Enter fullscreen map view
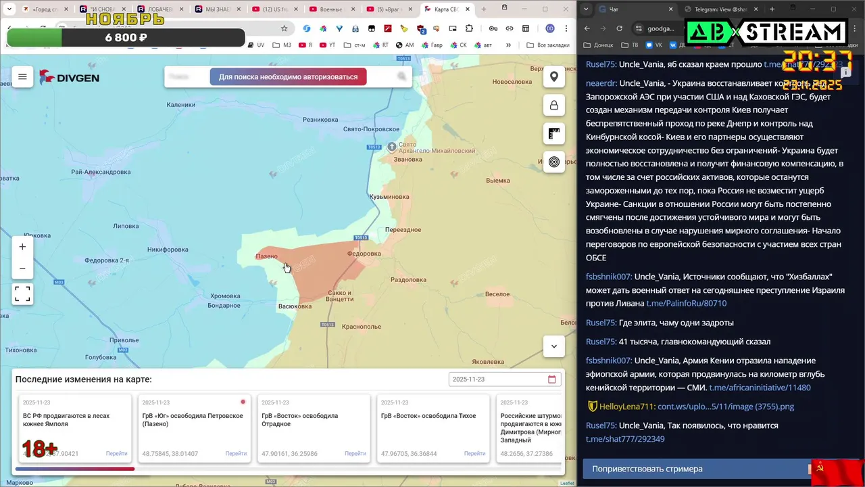This screenshot has width=865, height=487. pyautogui.click(x=22, y=294)
